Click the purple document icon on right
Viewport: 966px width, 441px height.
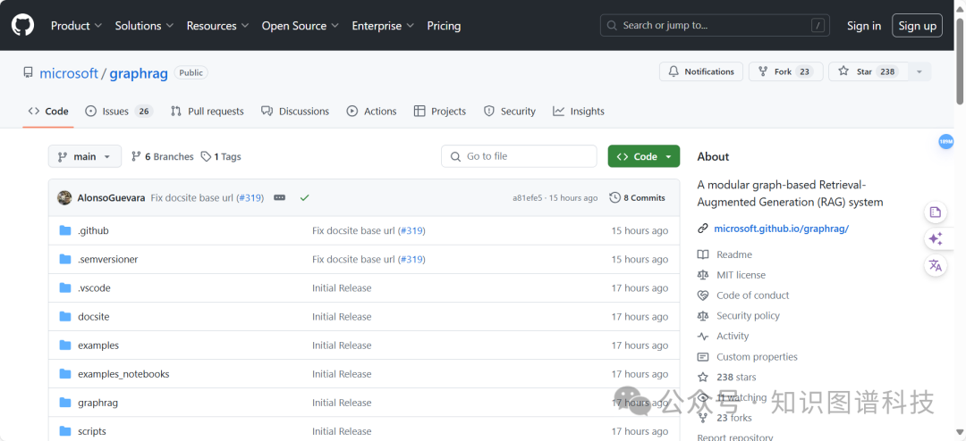pos(935,212)
